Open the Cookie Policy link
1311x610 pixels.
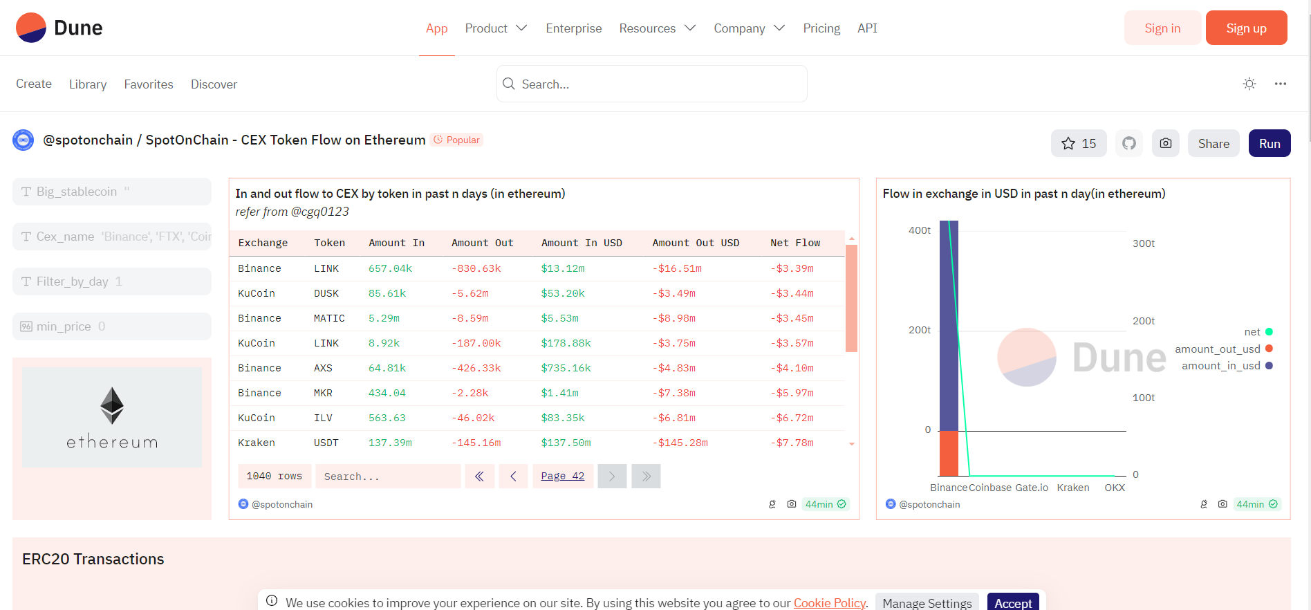(830, 603)
